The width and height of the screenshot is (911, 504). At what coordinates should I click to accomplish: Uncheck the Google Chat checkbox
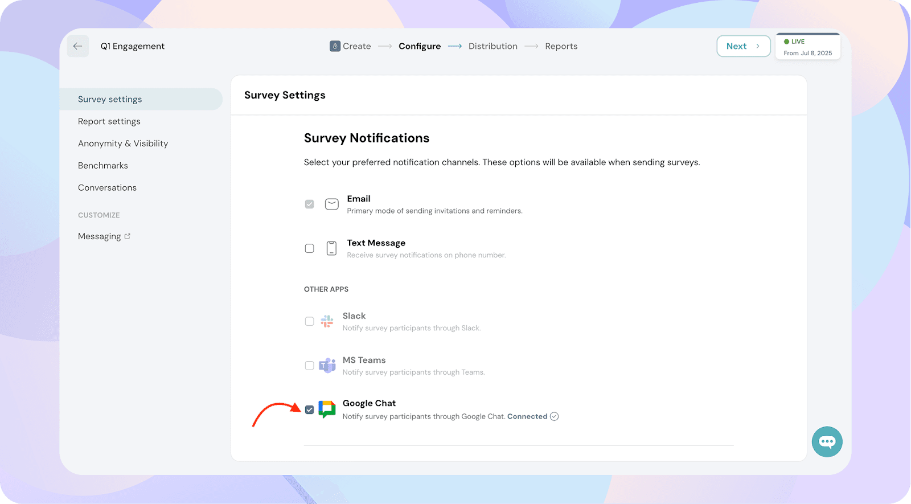click(x=309, y=409)
